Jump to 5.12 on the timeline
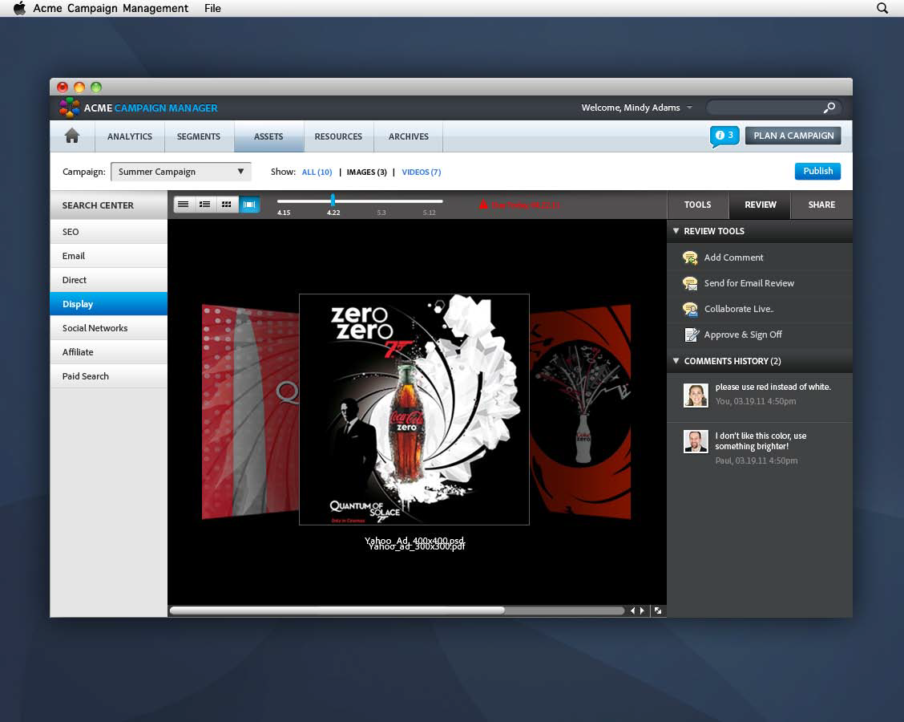 429,213
